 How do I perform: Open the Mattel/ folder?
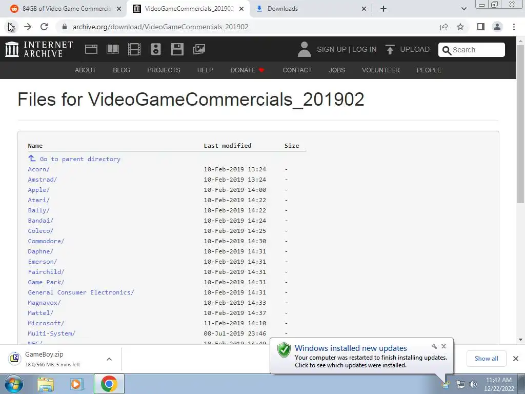(41, 313)
